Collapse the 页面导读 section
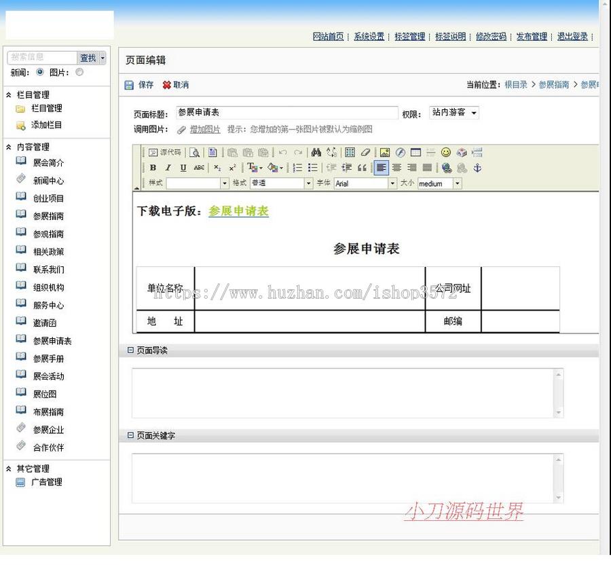This screenshot has height=582, width=611. coord(130,350)
